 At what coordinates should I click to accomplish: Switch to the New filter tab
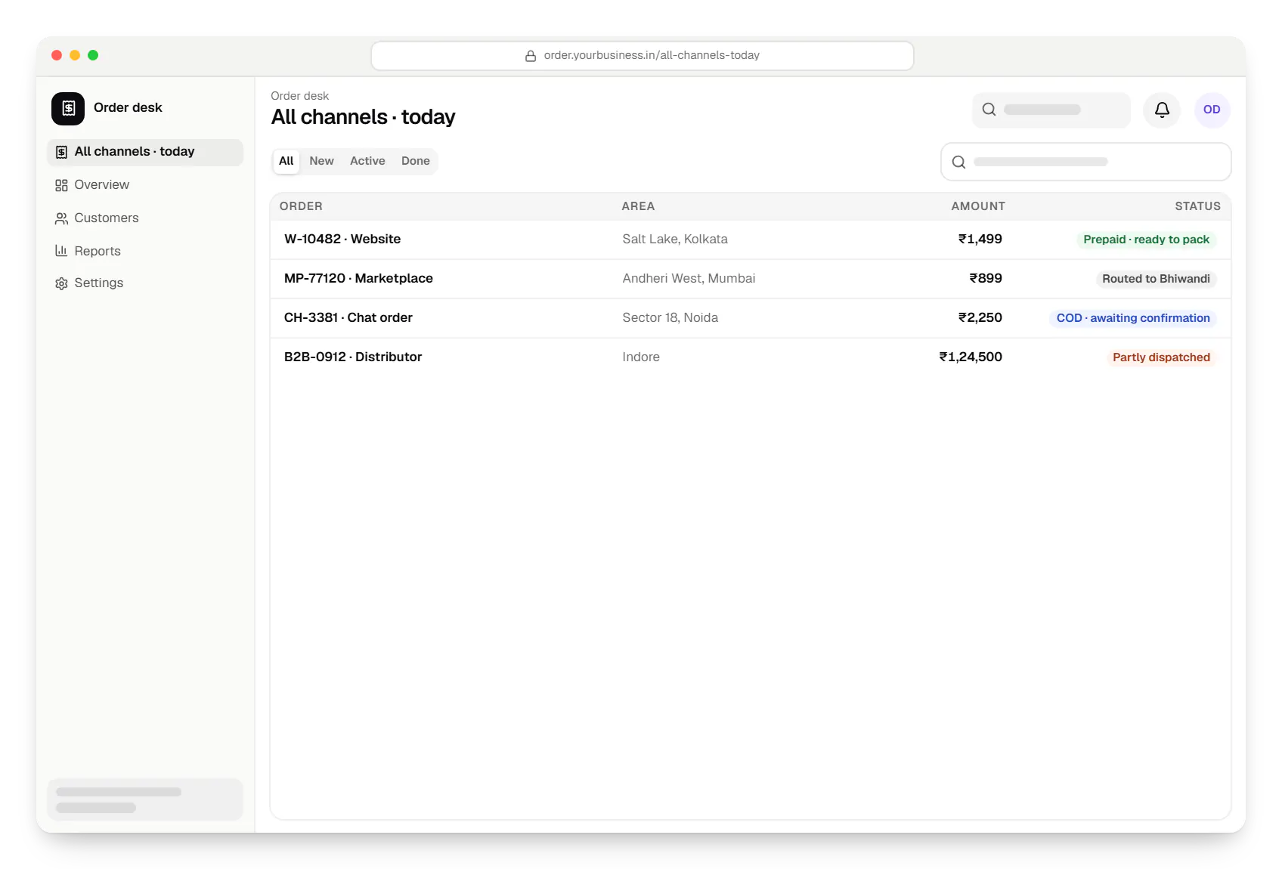(321, 161)
